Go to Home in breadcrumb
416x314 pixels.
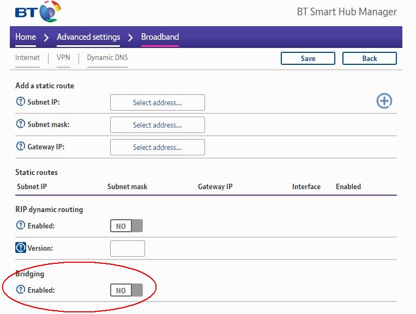[26, 37]
